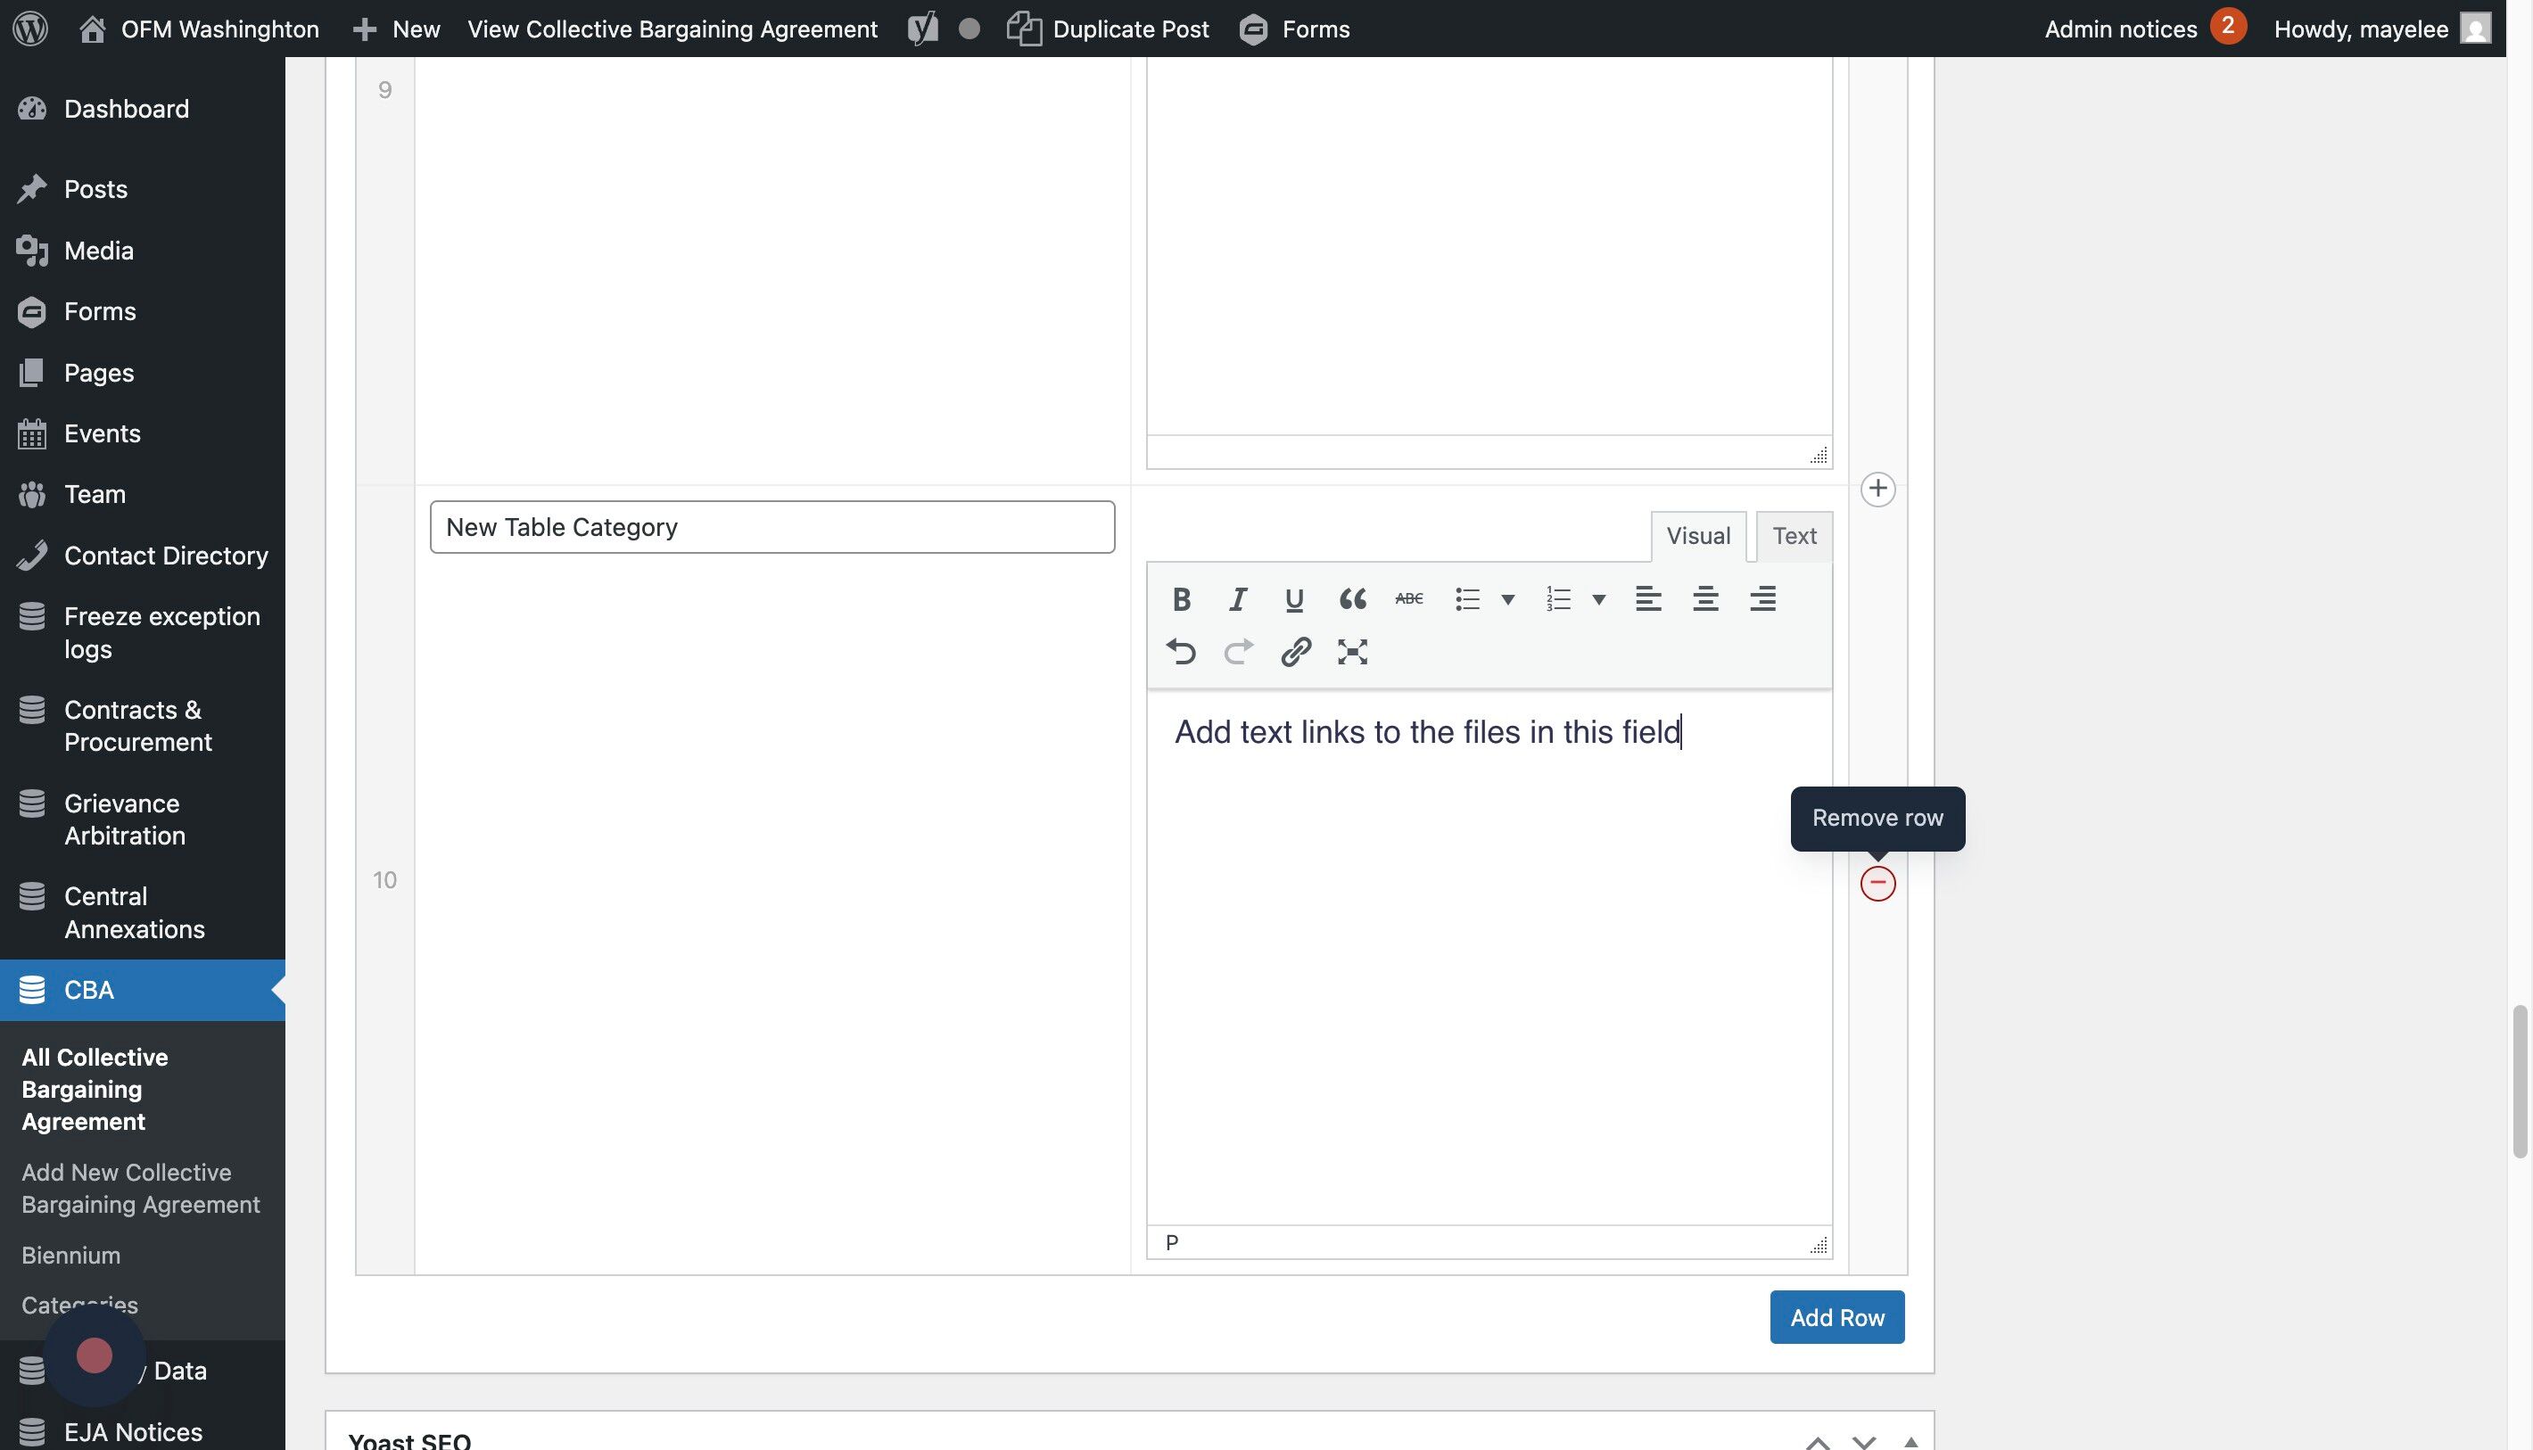Collapse the Yoast SEO panel

point(1910,1440)
